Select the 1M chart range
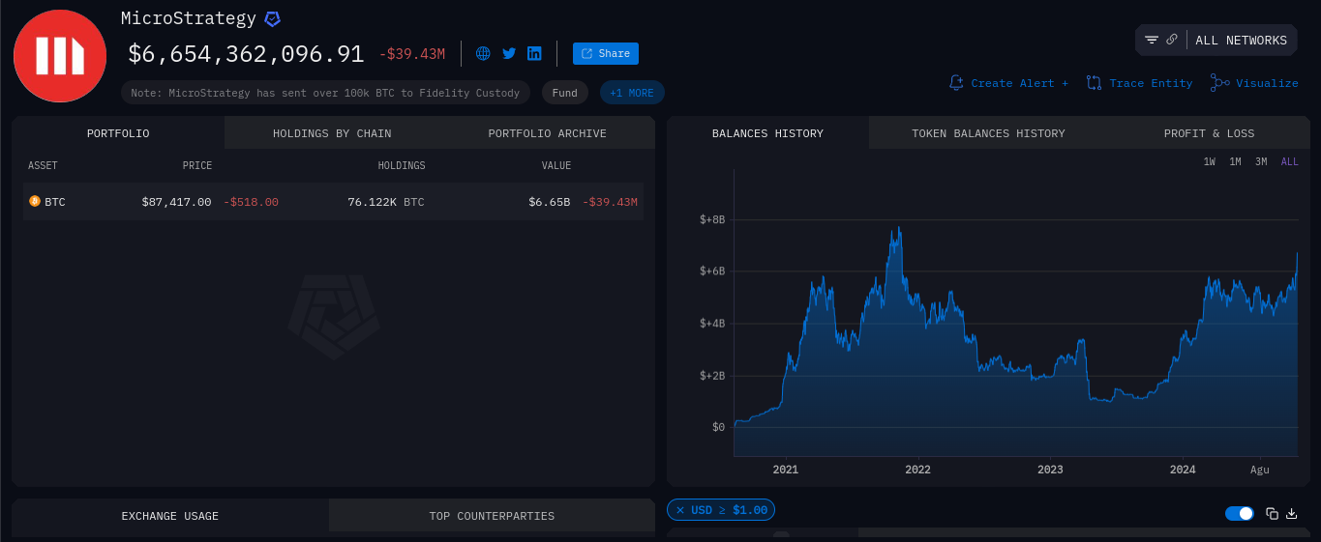The width and height of the screenshot is (1321, 542). click(x=1235, y=162)
